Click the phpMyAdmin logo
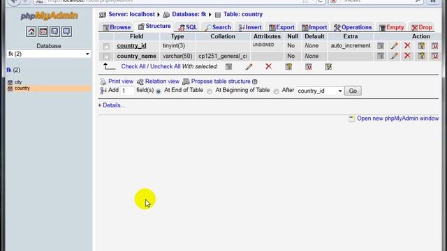Image resolution: width=447 pixels, height=251 pixels. pyautogui.click(x=49, y=16)
